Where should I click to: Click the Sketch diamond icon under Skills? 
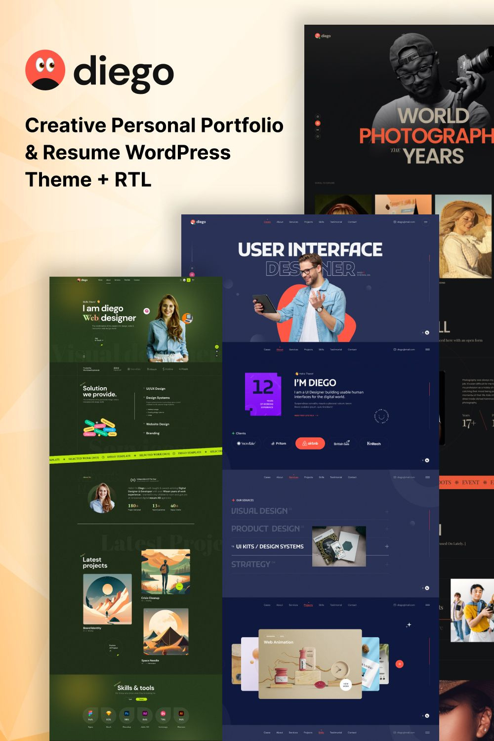(109, 713)
